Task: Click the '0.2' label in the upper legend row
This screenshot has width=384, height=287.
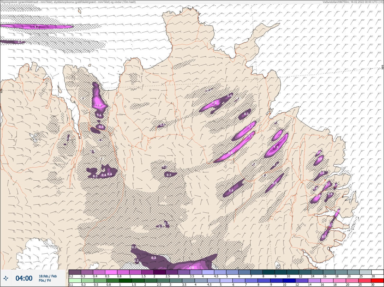Action: [71, 276]
